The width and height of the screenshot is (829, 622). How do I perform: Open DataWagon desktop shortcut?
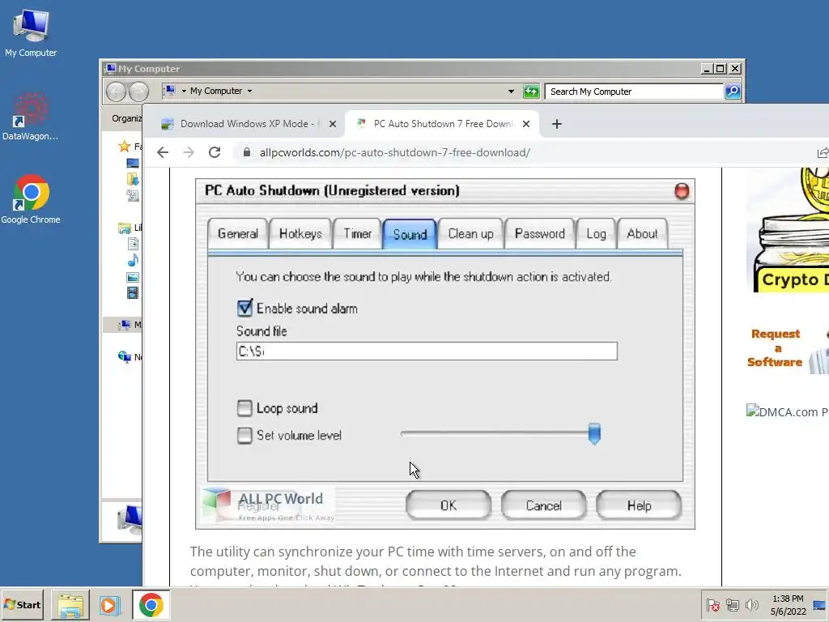[30, 117]
